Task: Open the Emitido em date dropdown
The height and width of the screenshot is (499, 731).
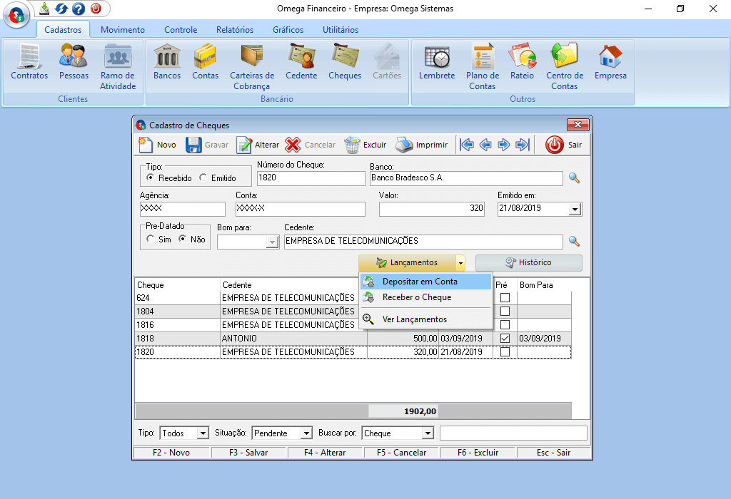Action: (575, 210)
